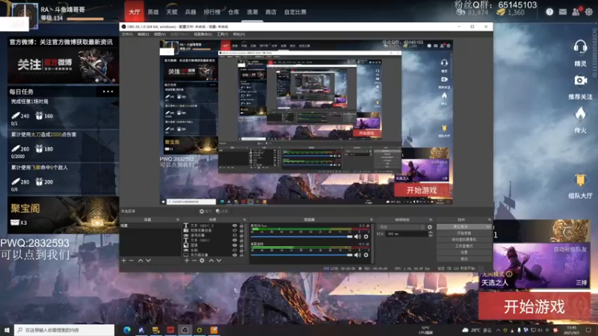Move the source down in the sources list
Viewport: 598px width, 336px height.
point(219,261)
